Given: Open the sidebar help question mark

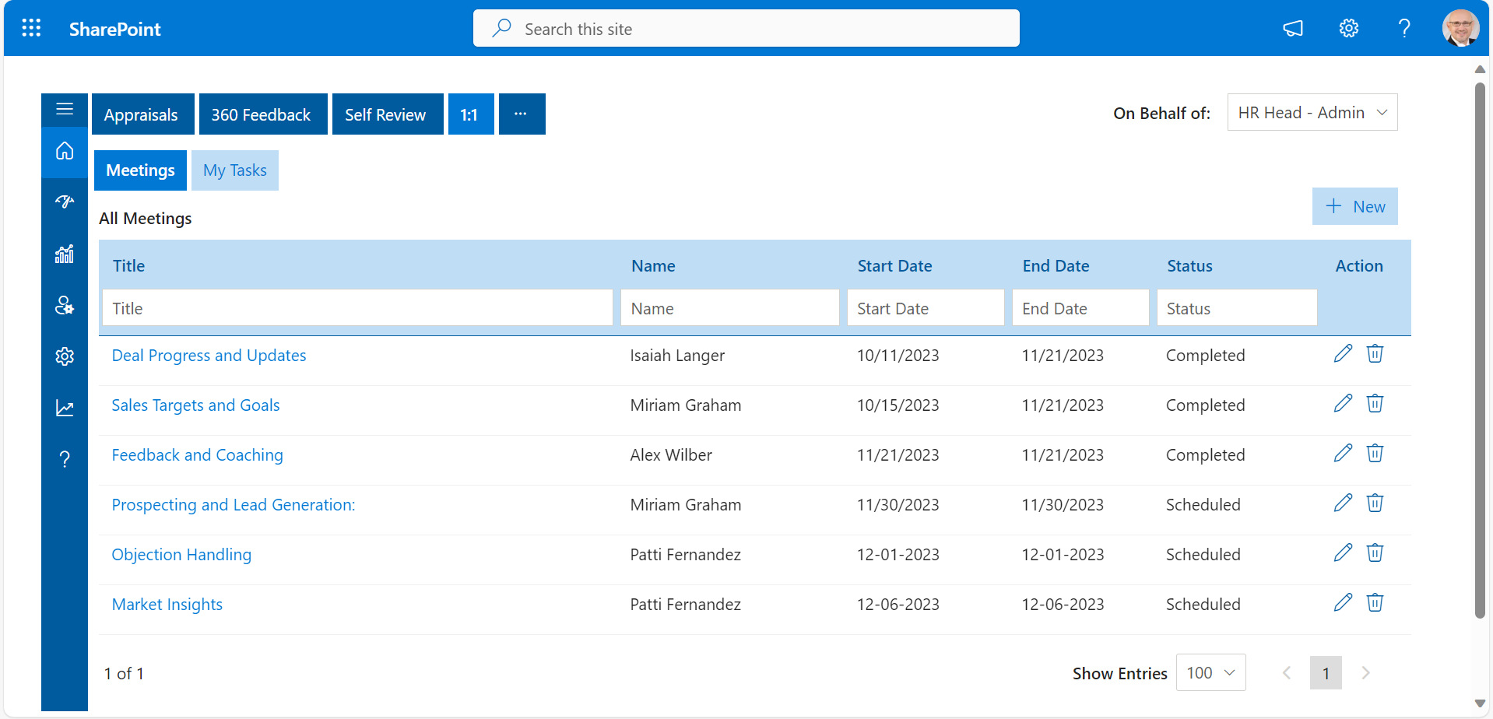Looking at the screenshot, I should tap(65, 459).
